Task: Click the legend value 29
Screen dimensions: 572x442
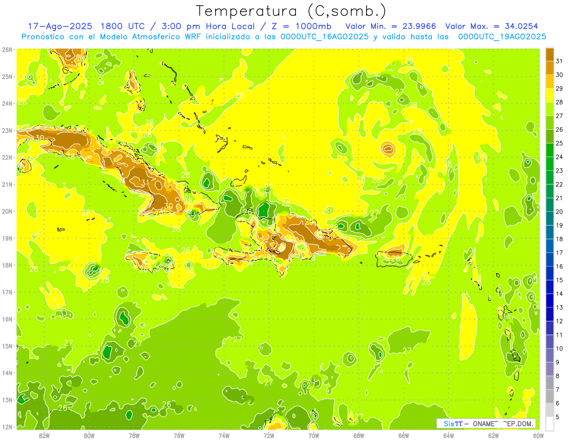Action: 560,89
